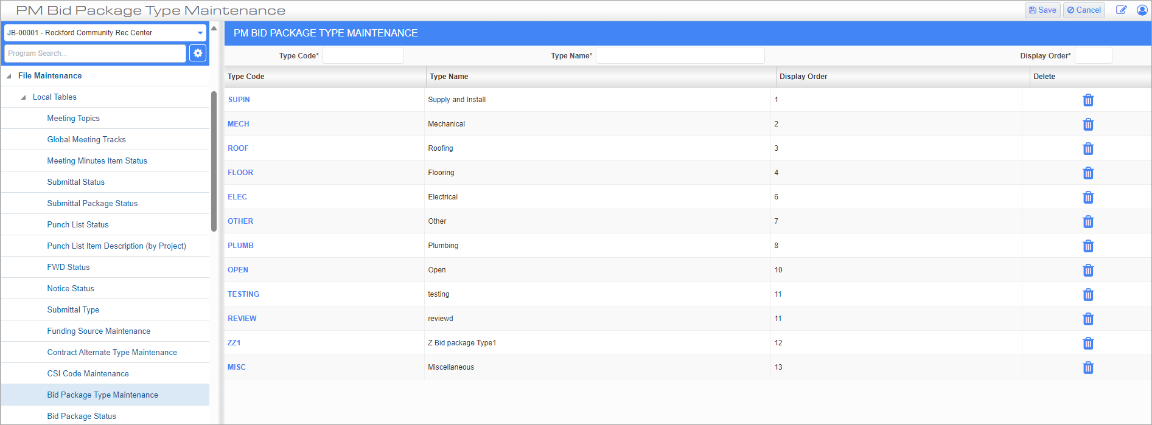
Task: Open CSI Code Maintenance
Action: click(x=88, y=373)
